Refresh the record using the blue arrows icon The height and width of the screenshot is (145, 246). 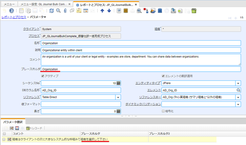tap(51, 11)
